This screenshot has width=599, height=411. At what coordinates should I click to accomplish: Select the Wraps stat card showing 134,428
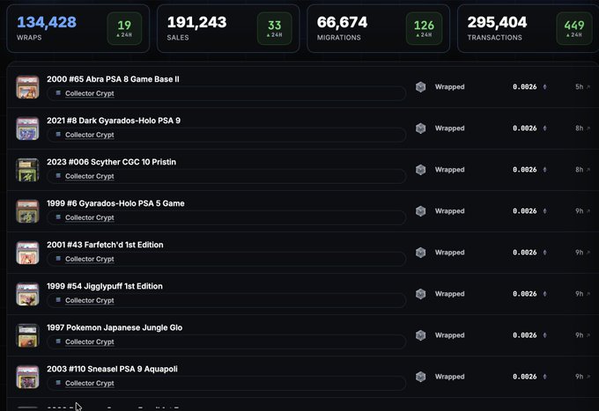[78, 28]
